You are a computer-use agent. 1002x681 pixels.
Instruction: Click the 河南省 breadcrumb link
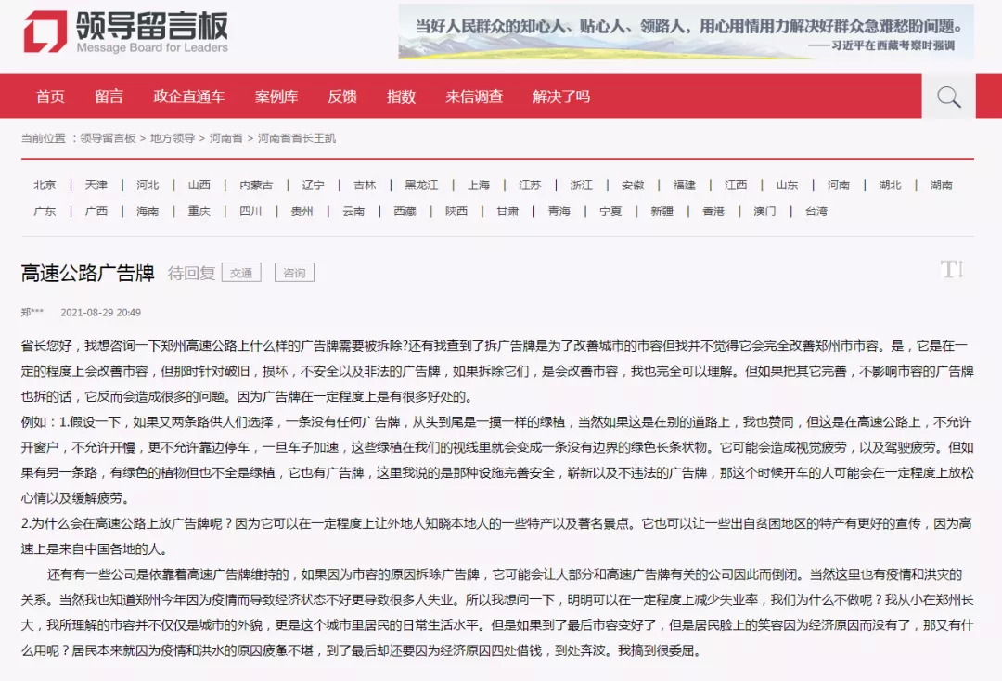tap(226, 138)
